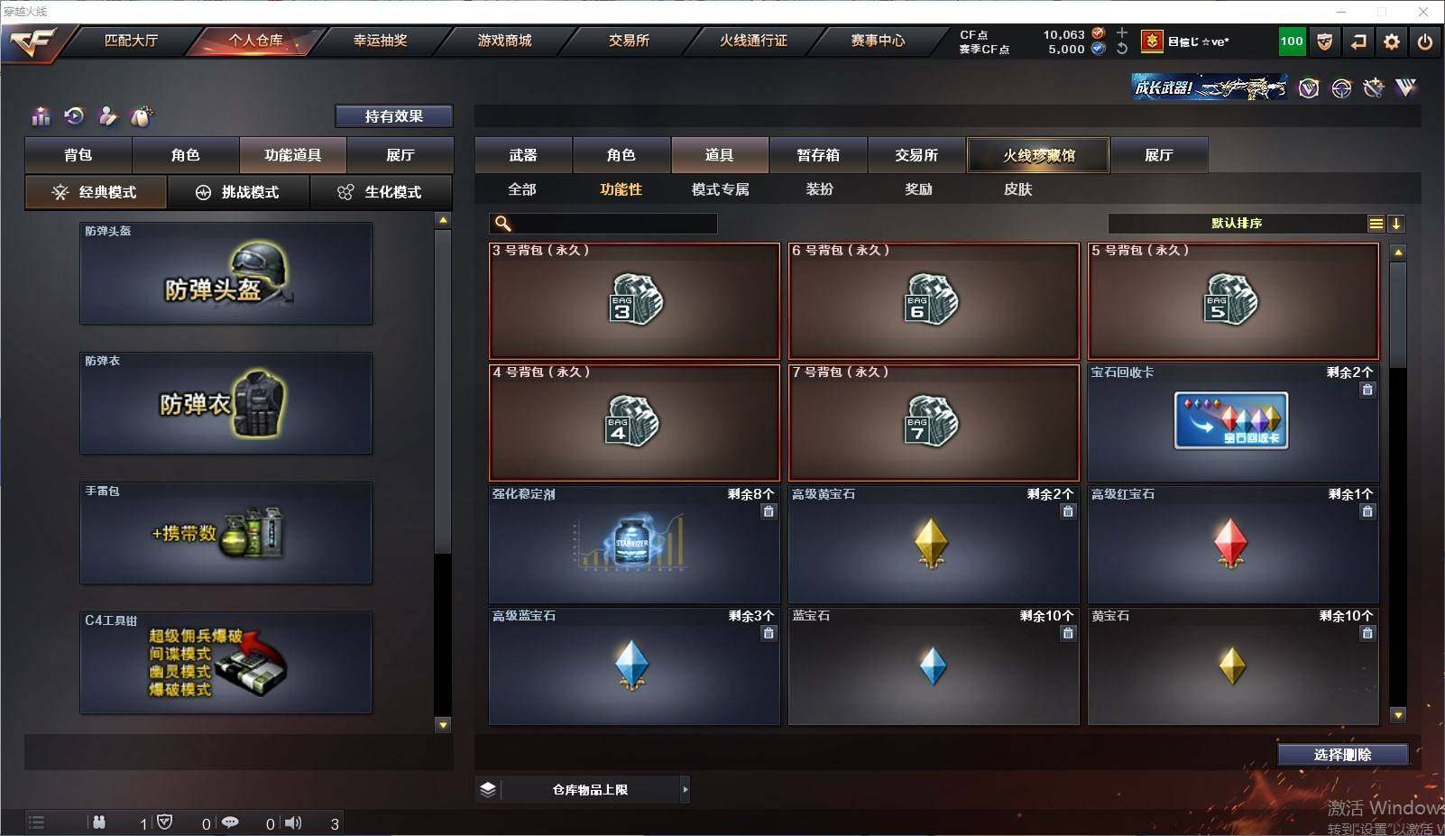Screen dimensions: 1445x836
Task: Switch to the 武器 tab
Action: click(x=523, y=155)
